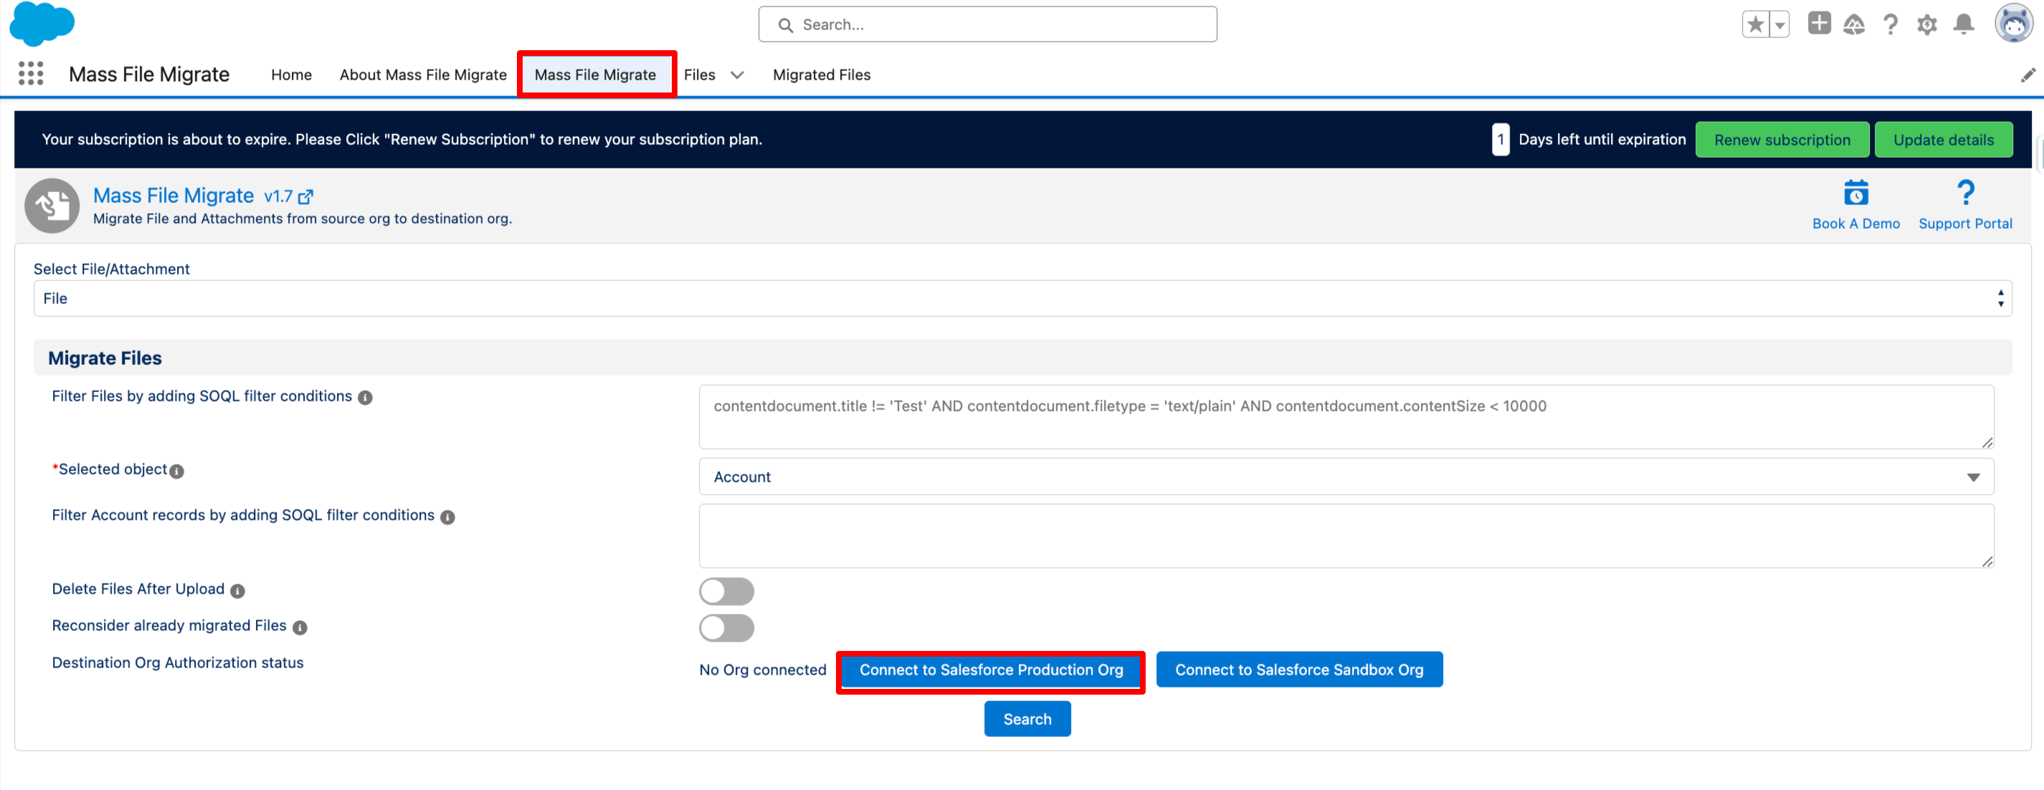Click info icon beside Selected object
Viewport: 2044px width, 790px height.
coord(177,471)
